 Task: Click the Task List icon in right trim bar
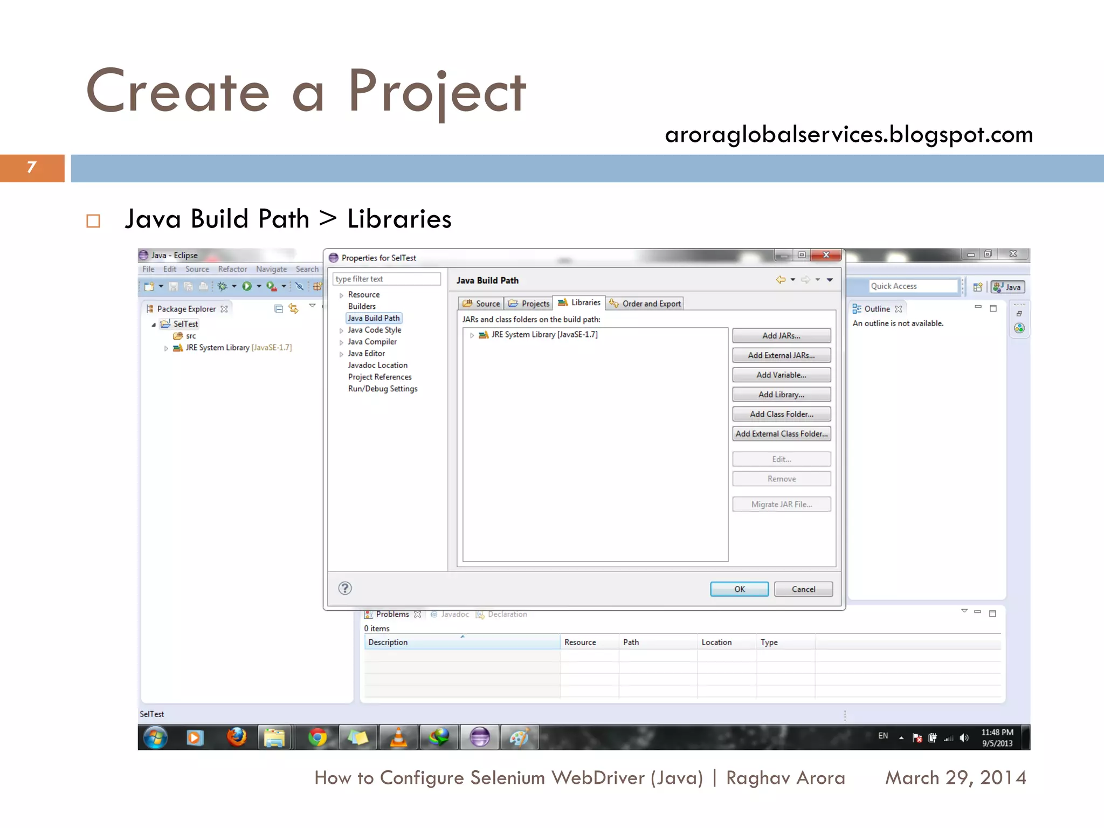[x=1019, y=328]
